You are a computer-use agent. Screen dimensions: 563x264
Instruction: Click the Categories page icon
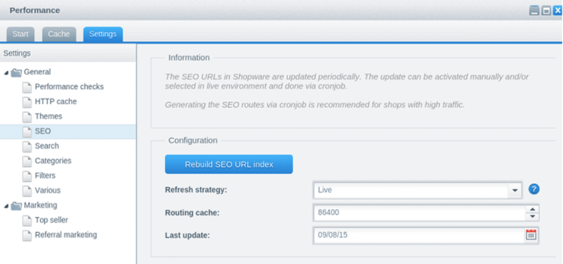27,161
